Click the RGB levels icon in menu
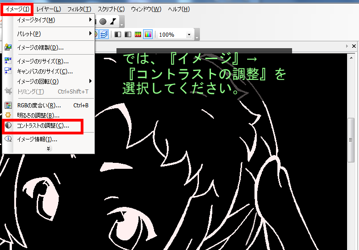This screenshot has width=359, height=250. (8, 106)
